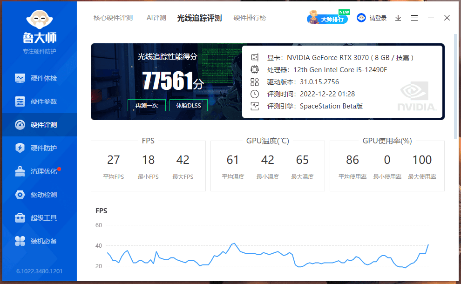The width and height of the screenshot is (461, 284).
Task: Click the 77561分 score text
Action: 173,81
